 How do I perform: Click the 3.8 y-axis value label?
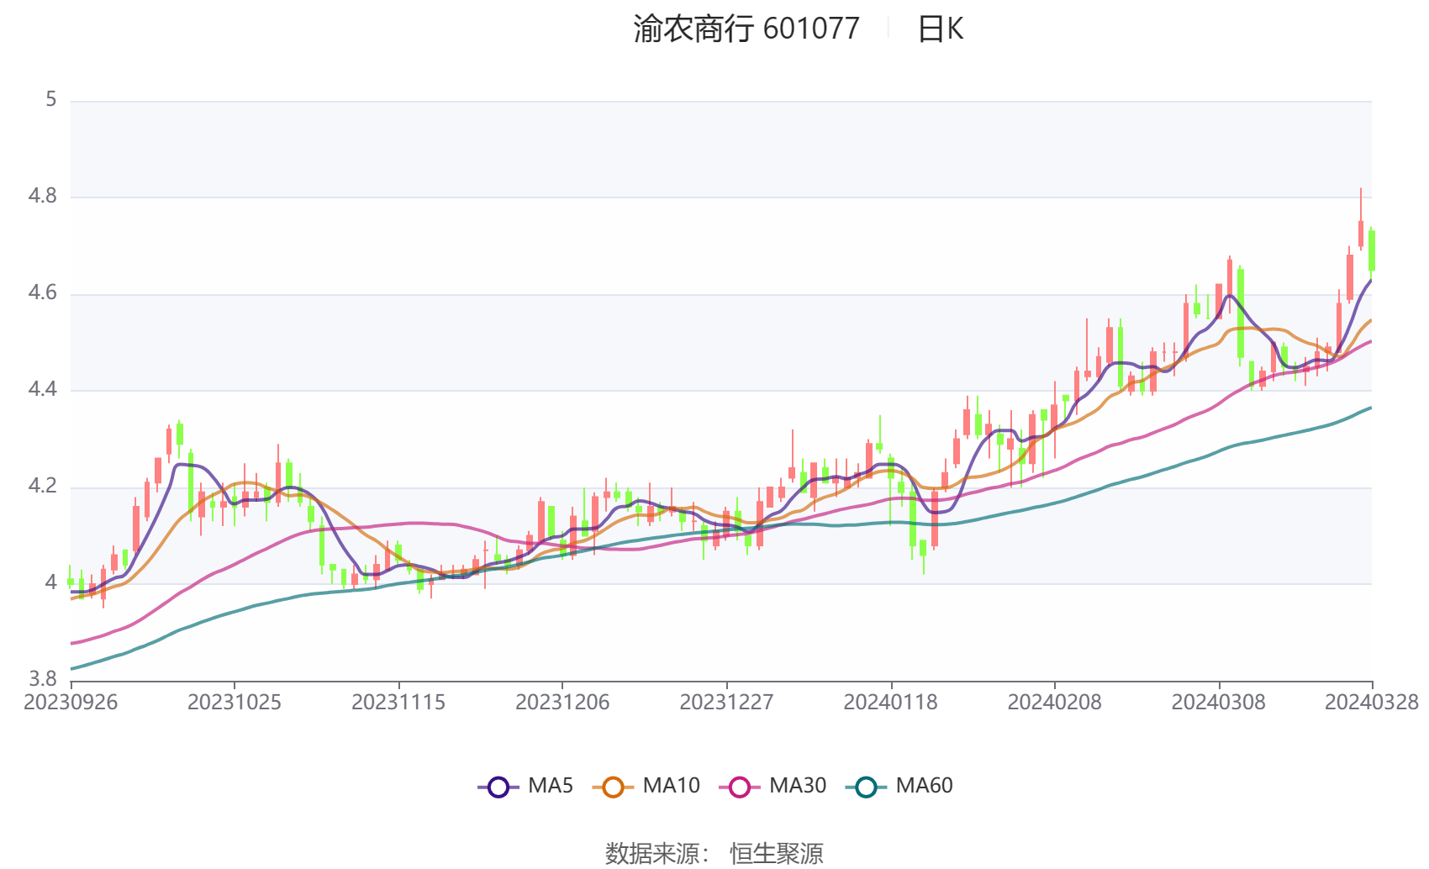click(x=43, y=679)
